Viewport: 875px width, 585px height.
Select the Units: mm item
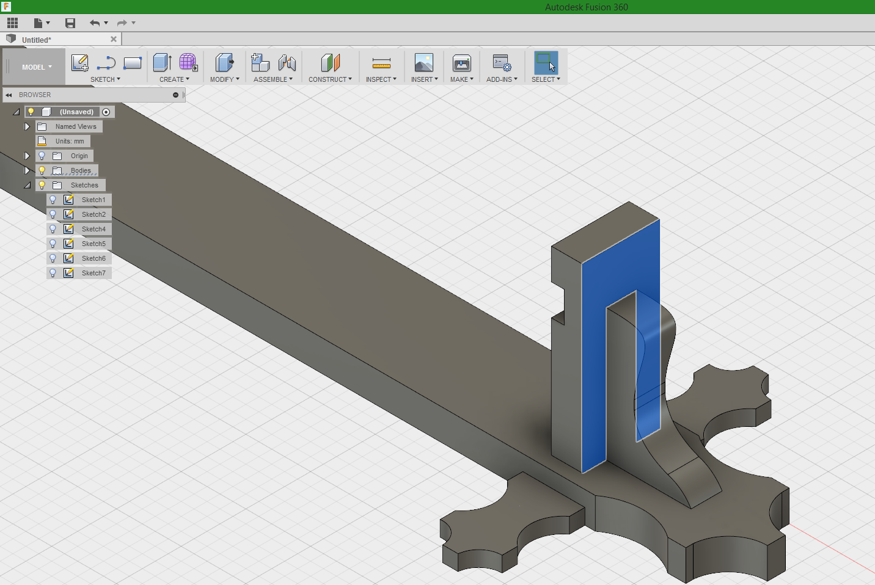pyautogui.click(x=63, y=141)
